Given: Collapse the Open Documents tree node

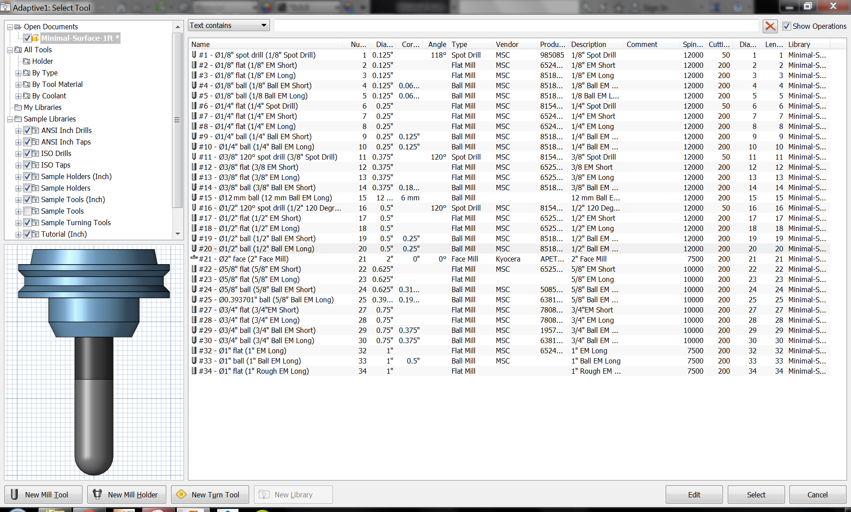Looking at the screenshot, I should pos(10,27).
